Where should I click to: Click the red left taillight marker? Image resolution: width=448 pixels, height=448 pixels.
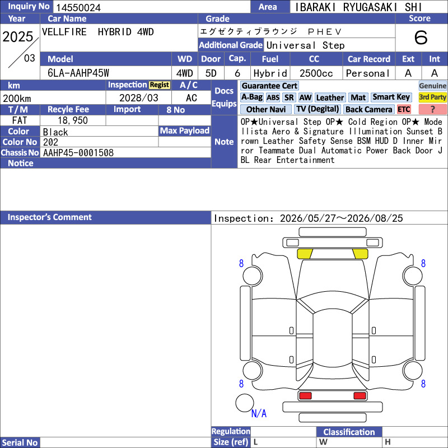tap(305, 396)
